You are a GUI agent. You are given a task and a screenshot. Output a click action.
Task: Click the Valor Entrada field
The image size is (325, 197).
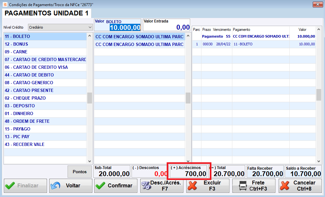(x=166, y=25)
